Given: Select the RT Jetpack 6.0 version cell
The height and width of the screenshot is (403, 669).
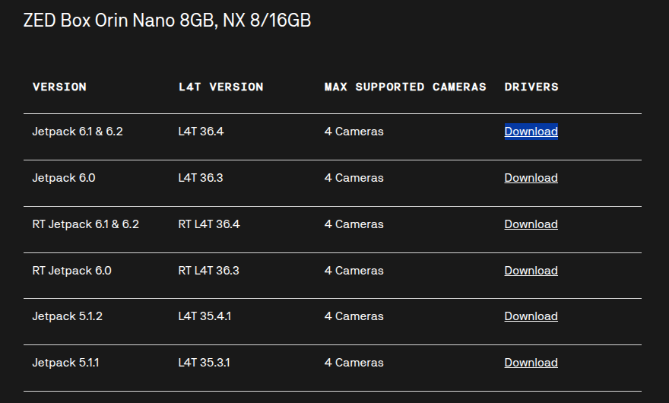Looking at the screenshot, I should tap(71, 271).
